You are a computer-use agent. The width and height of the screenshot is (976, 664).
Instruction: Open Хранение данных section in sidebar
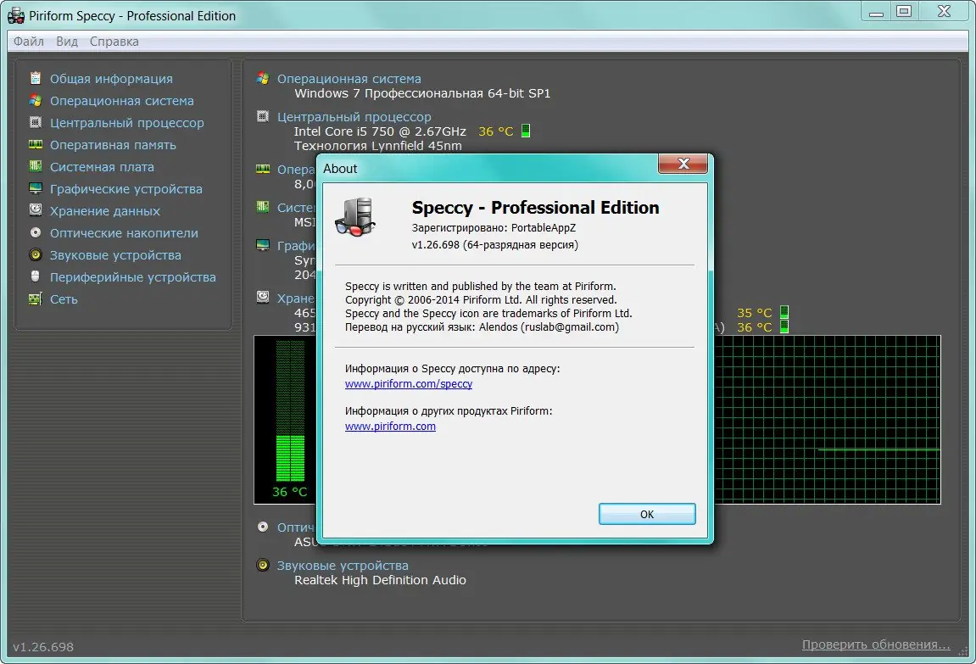105,211
